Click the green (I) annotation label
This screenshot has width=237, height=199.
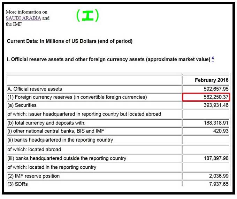88,16
